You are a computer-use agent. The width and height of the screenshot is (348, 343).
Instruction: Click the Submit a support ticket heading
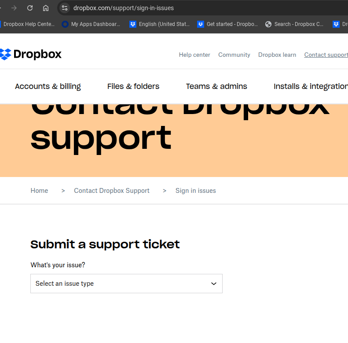(105, 244)
